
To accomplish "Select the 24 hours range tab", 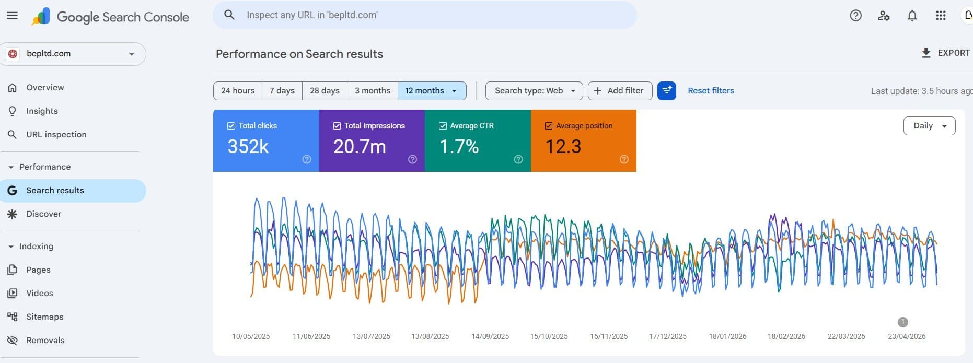I will pos(238,91).
